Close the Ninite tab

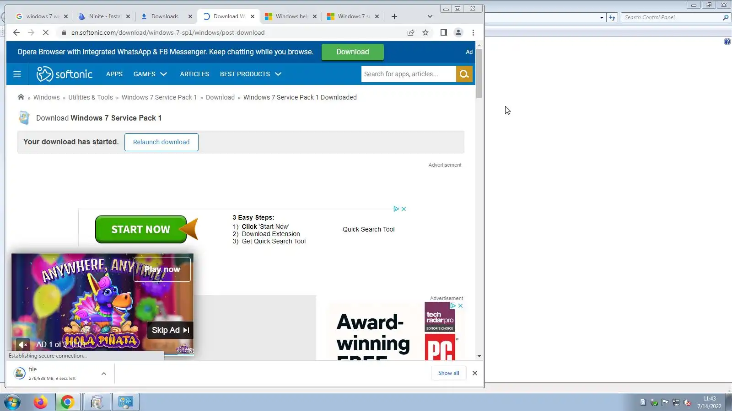coord(128,16)
